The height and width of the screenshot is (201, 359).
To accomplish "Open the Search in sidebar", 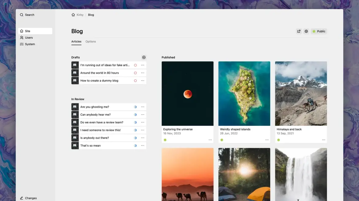I will [x=27, y=15].
